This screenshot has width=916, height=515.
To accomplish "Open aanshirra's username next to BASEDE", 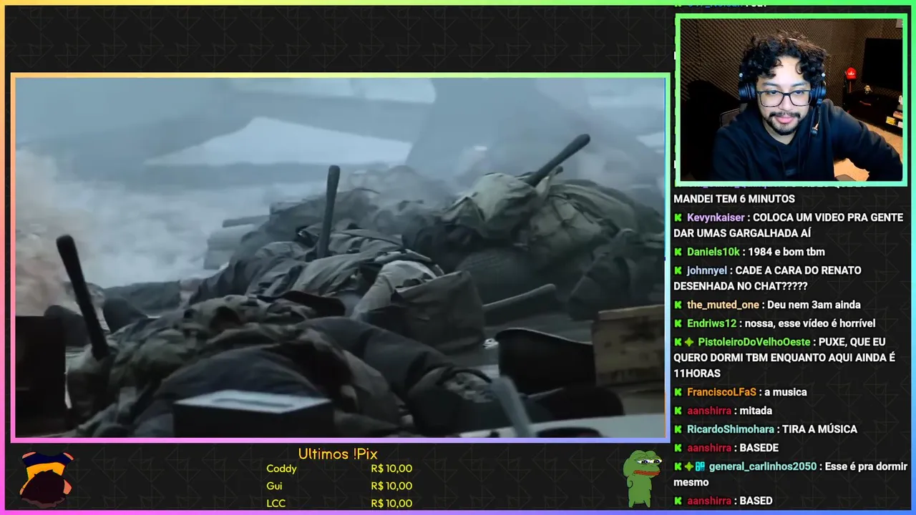I will [709, 448].
